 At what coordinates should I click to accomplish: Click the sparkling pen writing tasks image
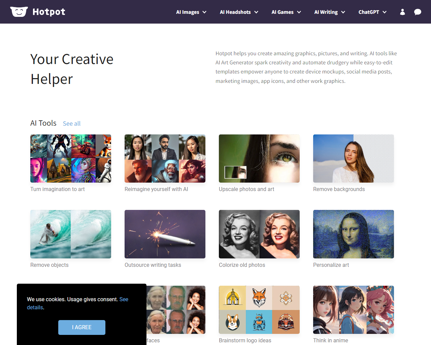(x=165, y=234)
